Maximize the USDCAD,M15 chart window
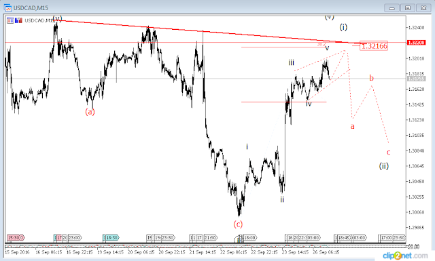Image resolution: width=435 pixels, height=261 pixels. point(408,8)
